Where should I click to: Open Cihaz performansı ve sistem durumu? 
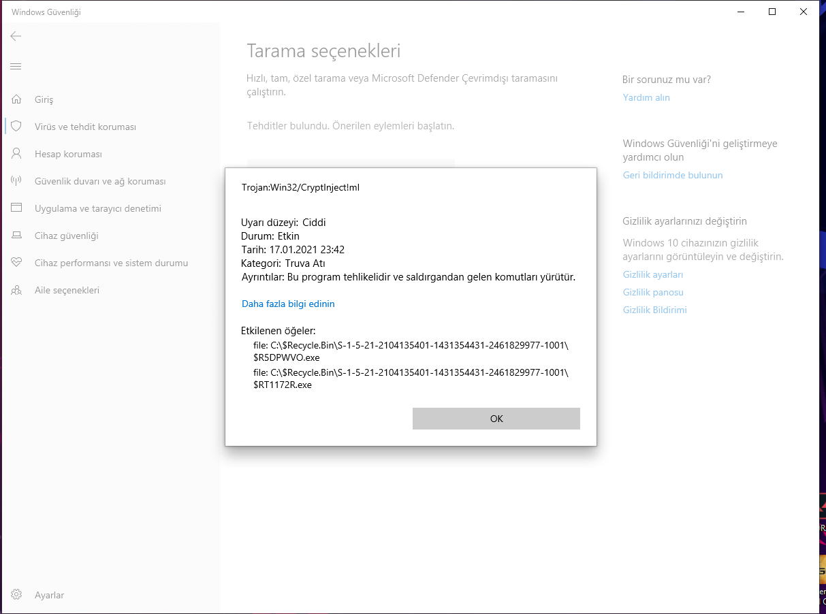[x=110, y=263]
